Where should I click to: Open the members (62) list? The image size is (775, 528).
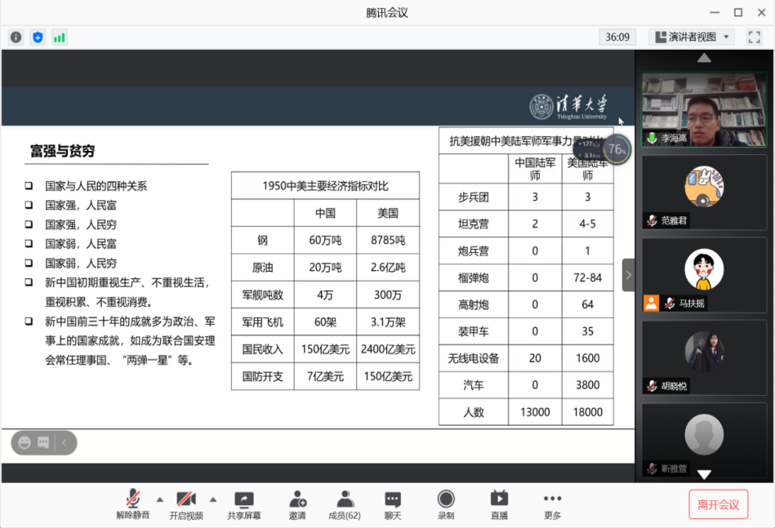point(345,505)
